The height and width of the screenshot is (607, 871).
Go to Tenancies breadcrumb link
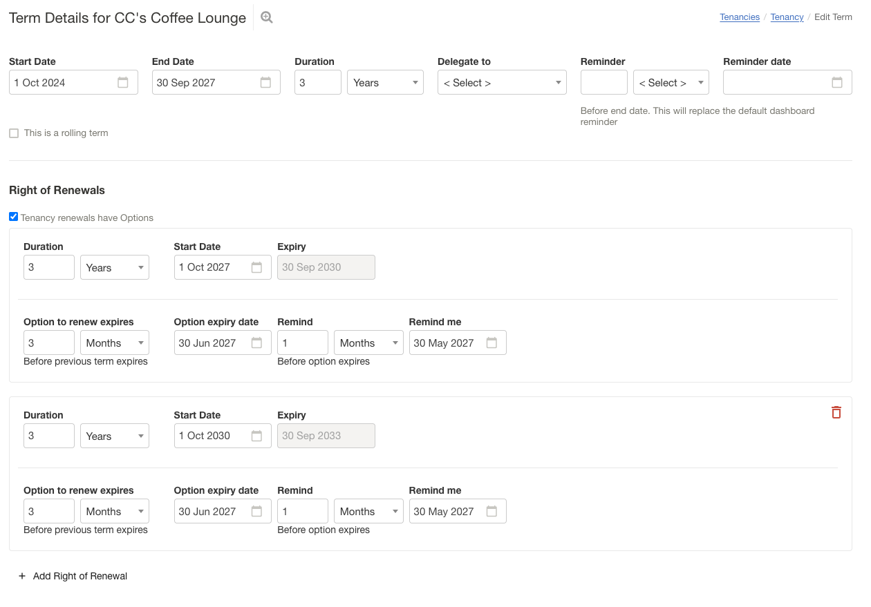(739, 17)
